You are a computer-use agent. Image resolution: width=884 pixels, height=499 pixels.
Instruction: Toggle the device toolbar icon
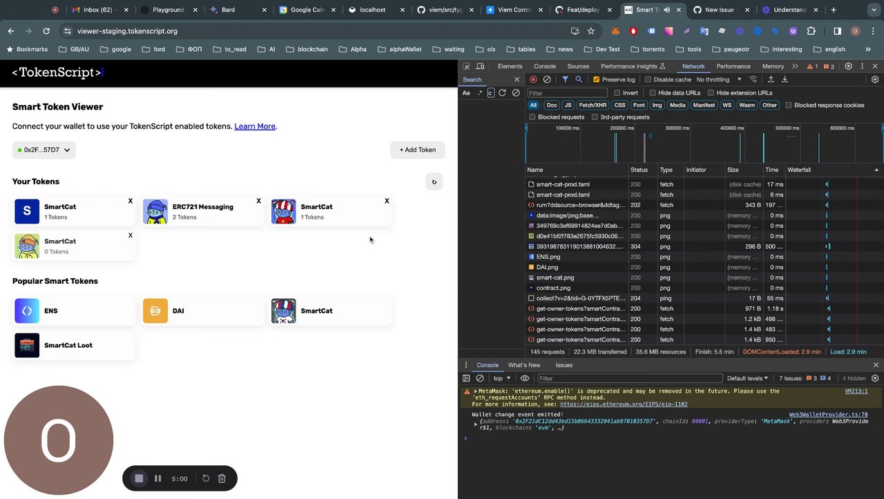pyautogui.click(x=480, y=66)
